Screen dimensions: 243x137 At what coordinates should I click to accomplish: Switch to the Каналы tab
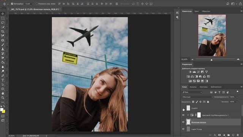coord(193,87)
